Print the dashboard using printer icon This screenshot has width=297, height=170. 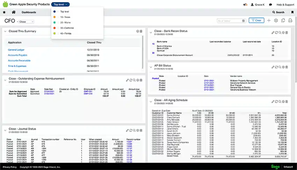[290, 21]
